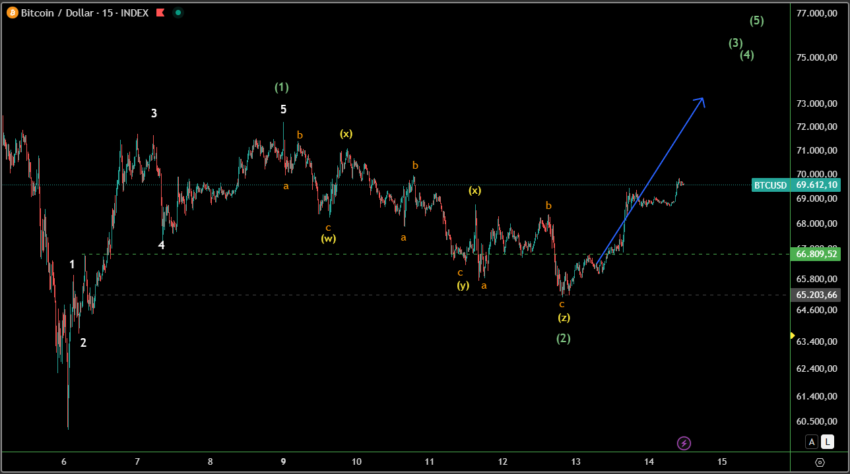Click the red flag icon beside INDEX

[160, 13]
